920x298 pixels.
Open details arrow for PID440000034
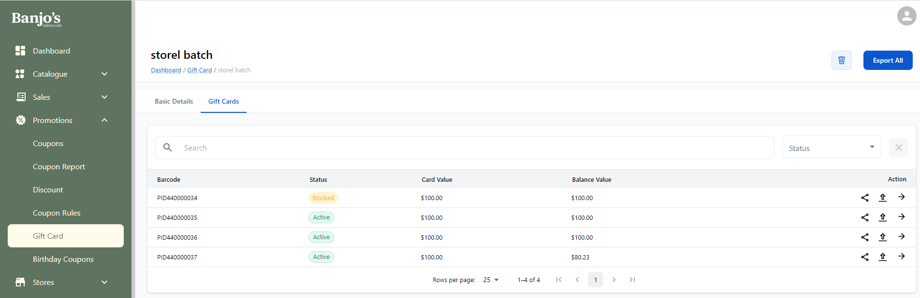[x=901, y=197]
